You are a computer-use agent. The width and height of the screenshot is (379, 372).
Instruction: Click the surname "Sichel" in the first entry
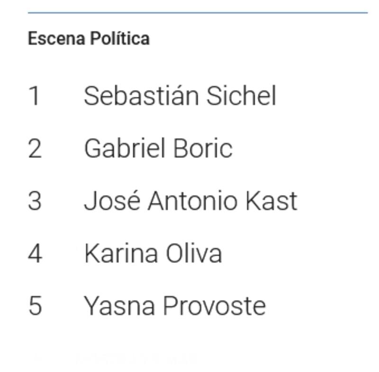(241, 96)
